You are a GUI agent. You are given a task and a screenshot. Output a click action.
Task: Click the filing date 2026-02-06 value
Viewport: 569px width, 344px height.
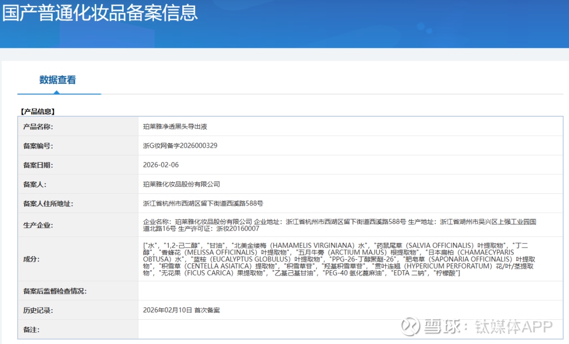click(x=161, y=165)
